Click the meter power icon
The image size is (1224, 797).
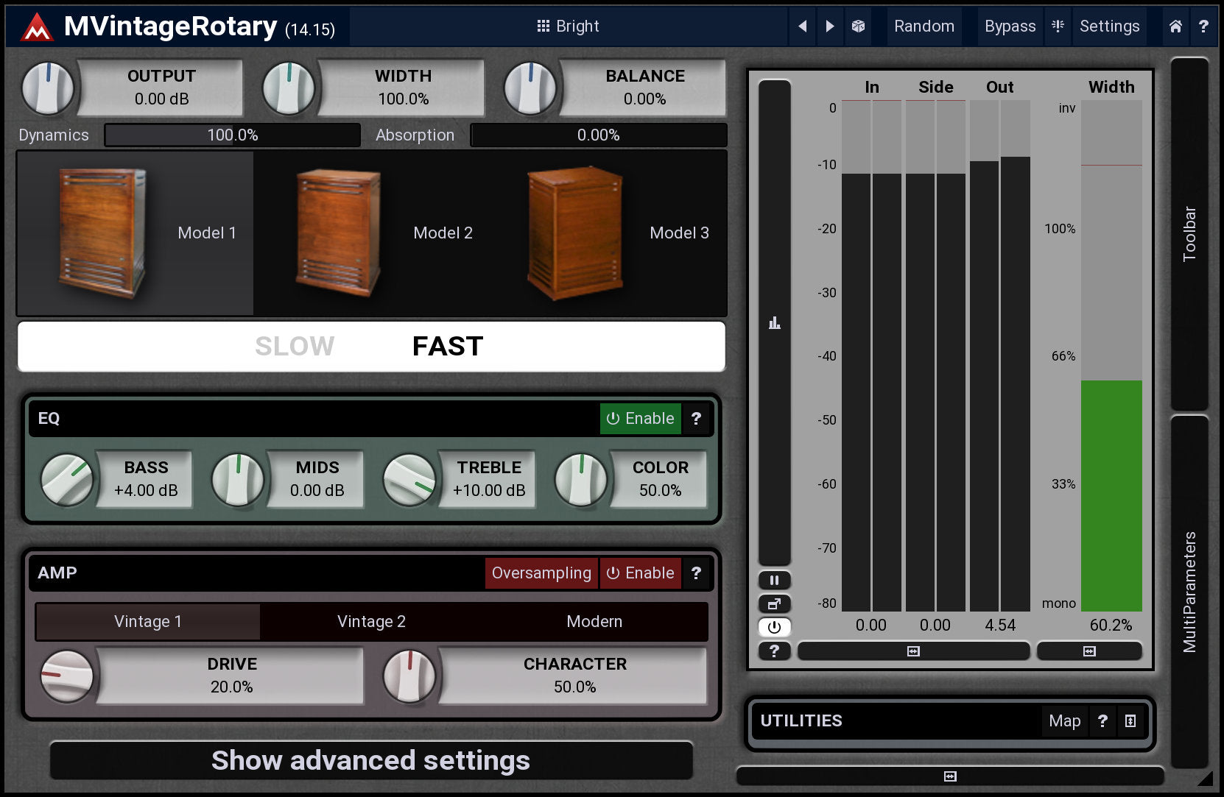(774, 627)
